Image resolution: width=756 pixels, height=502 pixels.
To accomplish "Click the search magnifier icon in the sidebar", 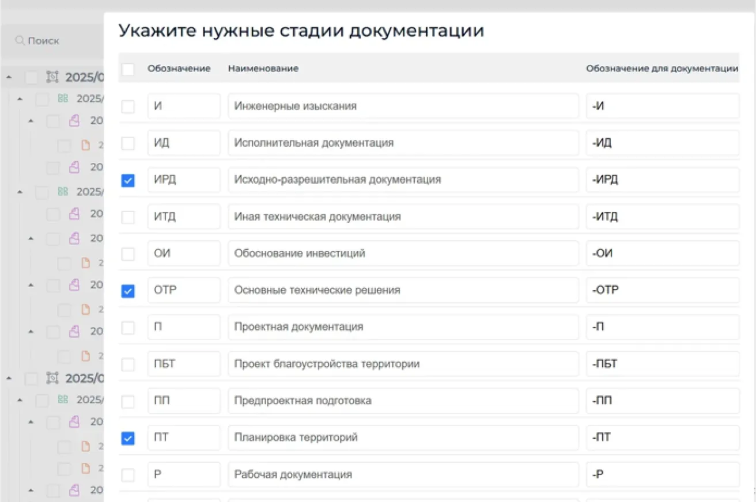I will coord(20,40).
